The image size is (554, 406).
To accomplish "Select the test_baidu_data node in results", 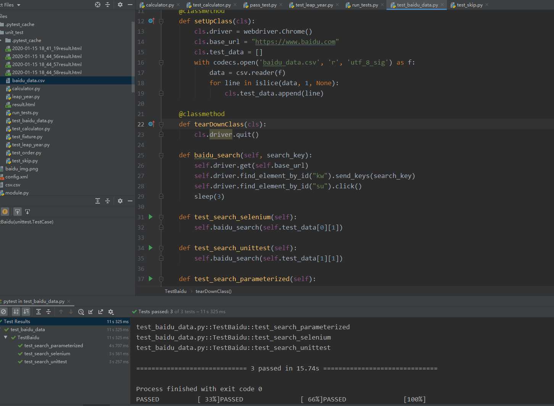I will coord(27,329).
